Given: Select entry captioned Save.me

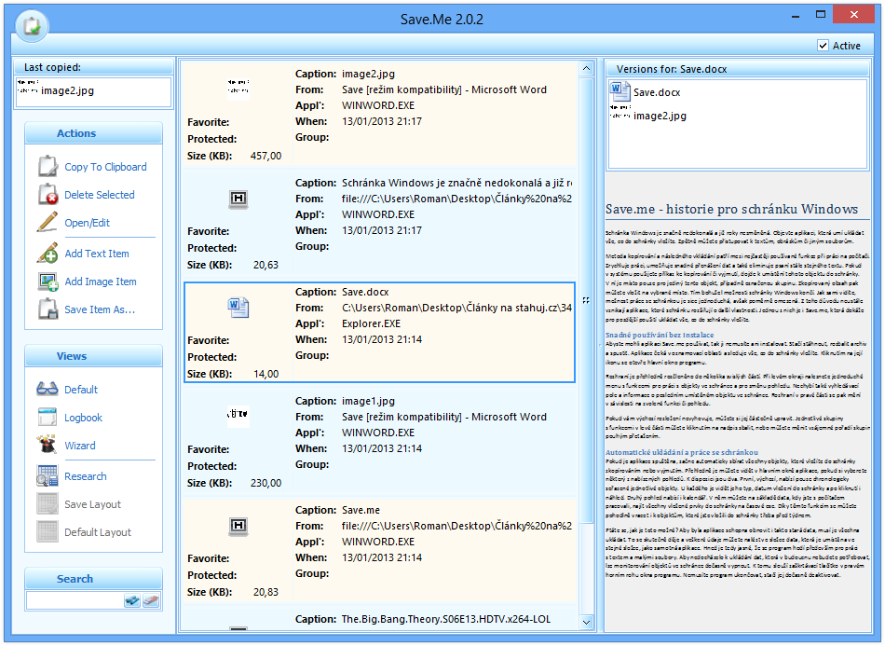Looking at the screenshot, I should point(379,550).
